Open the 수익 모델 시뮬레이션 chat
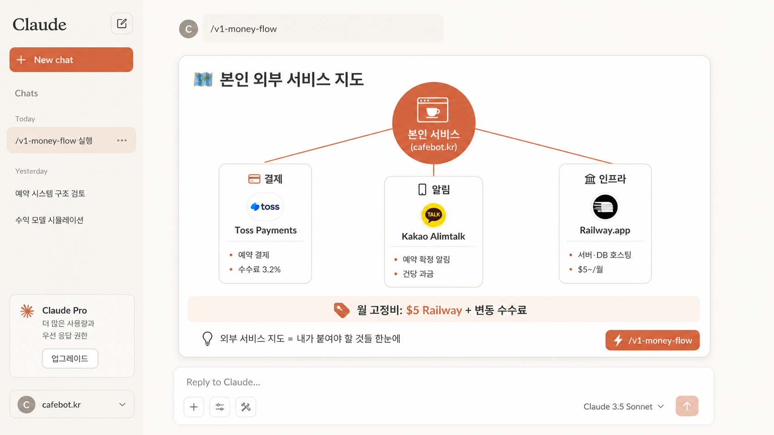774x435 pixels. coord(49,220)
